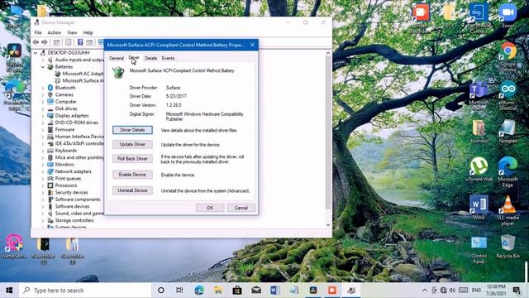The image size is (529, 298).
Task: Show hidden system tray icons
Action: pos(425,291)
